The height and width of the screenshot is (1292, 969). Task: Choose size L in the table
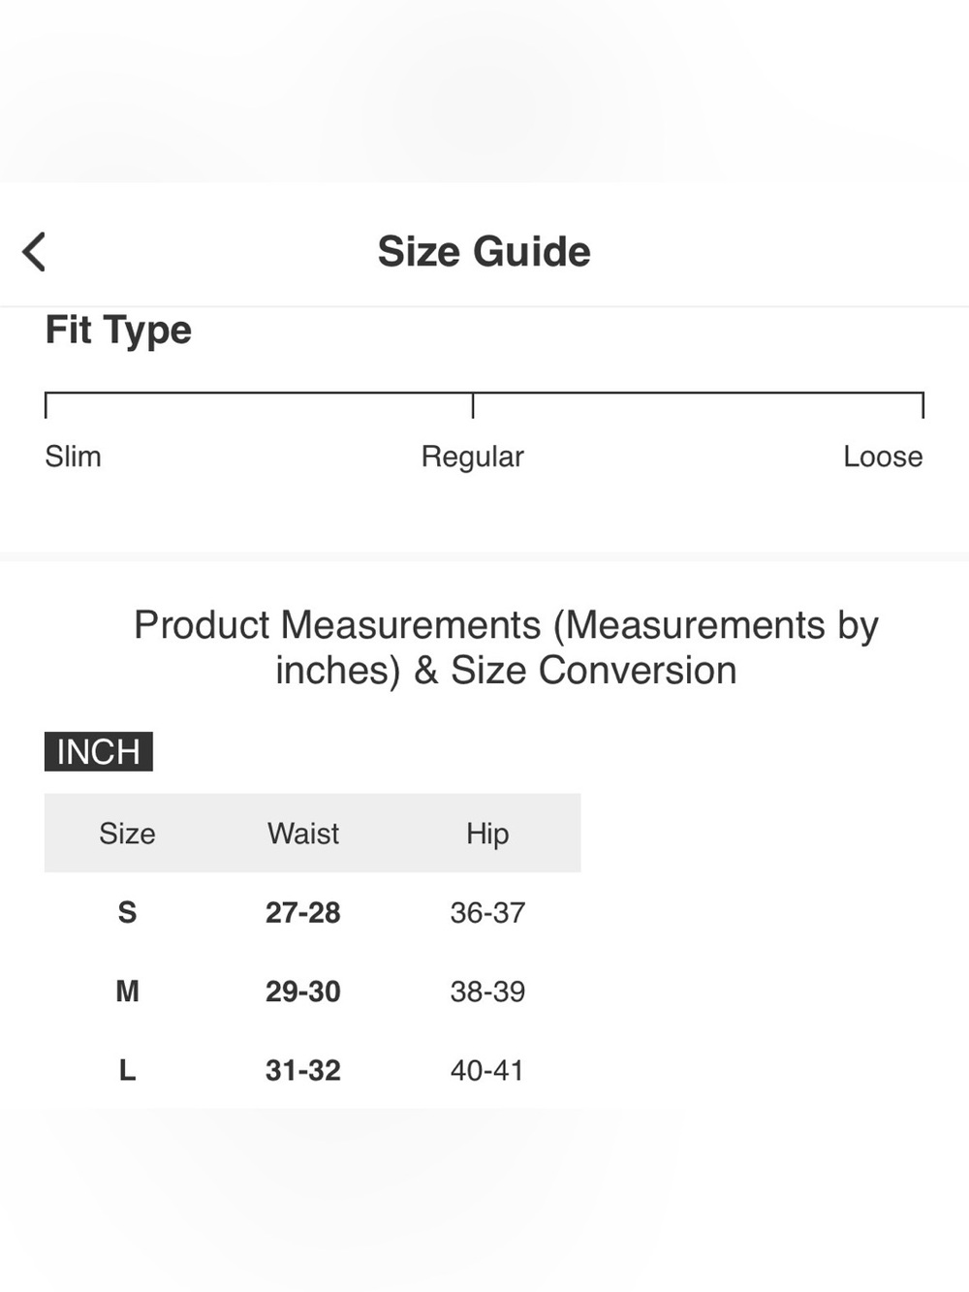(127, 1070)
